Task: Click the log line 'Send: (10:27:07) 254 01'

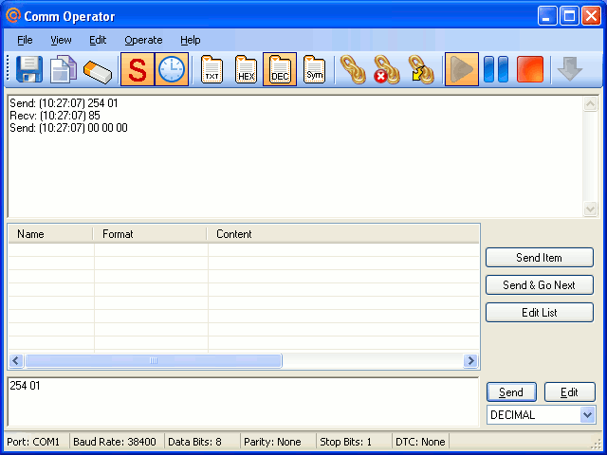Action: (64, 103)
